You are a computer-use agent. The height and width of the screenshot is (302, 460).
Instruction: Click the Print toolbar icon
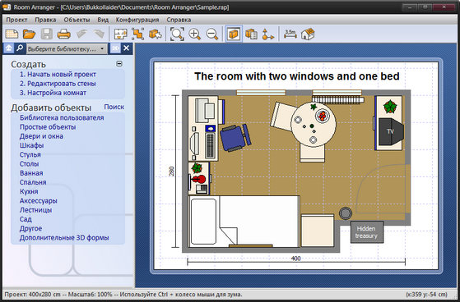(63, 34)
